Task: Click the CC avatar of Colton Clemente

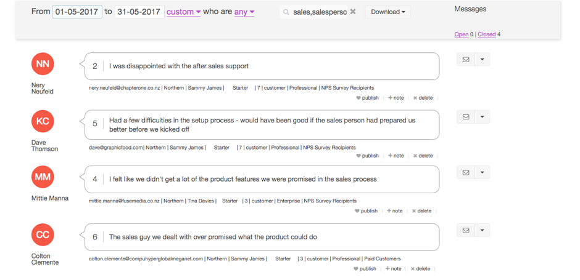Action: point(43,234)
